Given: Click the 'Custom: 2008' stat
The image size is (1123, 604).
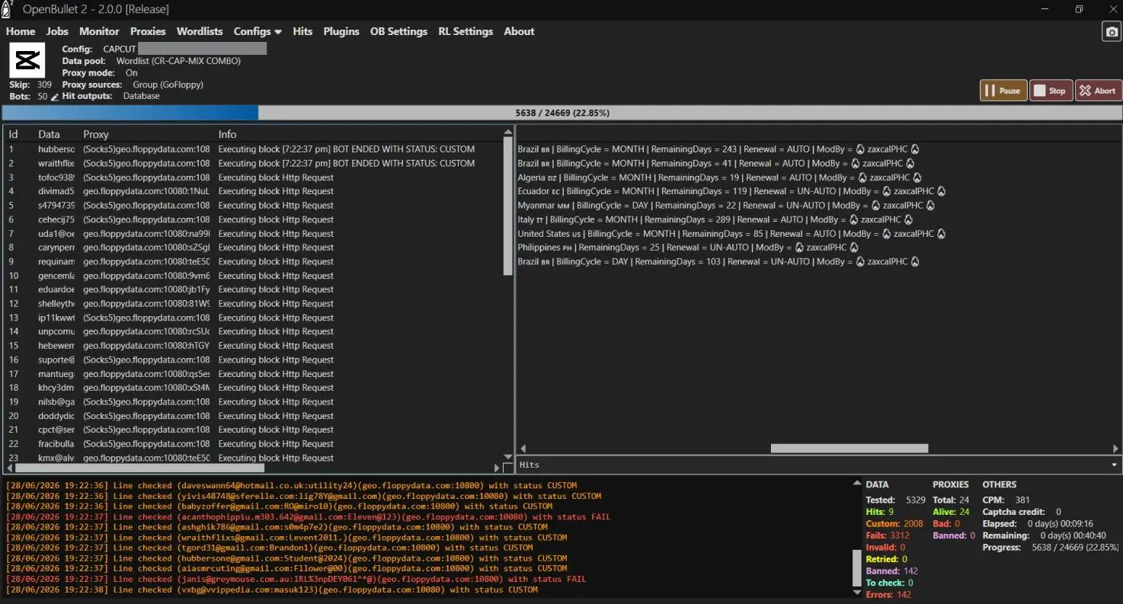Looking at the screenshot, I should 894,523.
